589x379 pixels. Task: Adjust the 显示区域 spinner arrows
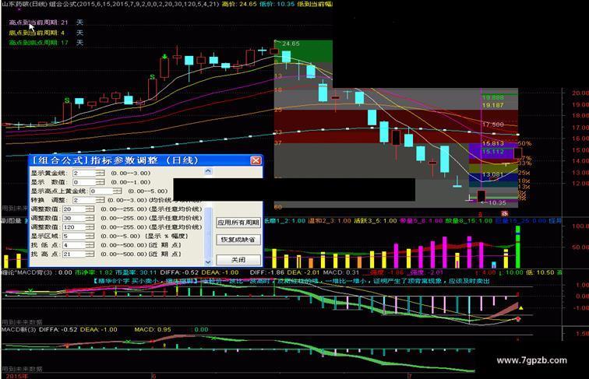[90, 236]
